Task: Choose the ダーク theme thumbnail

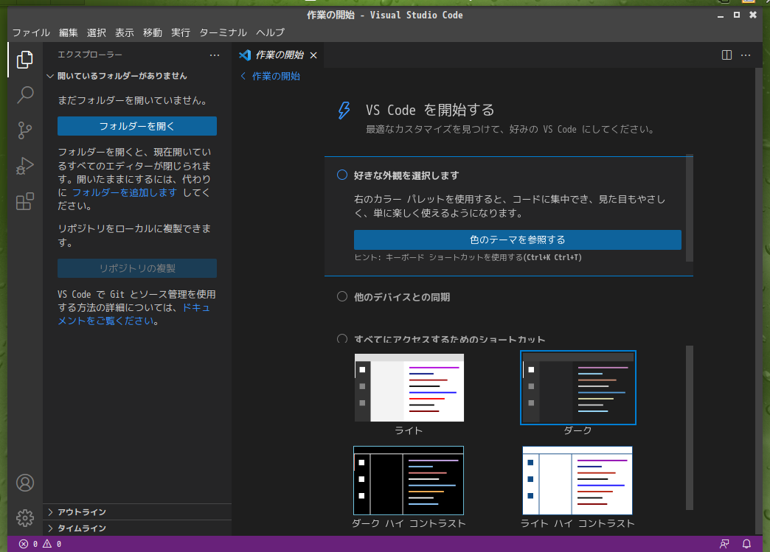Action: [x=578, y=388]
